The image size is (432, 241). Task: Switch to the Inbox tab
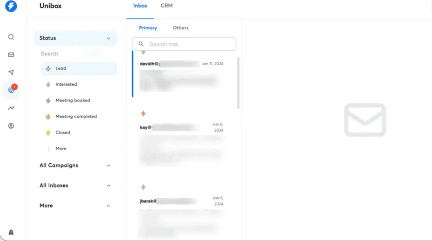(x=140, y=6)
